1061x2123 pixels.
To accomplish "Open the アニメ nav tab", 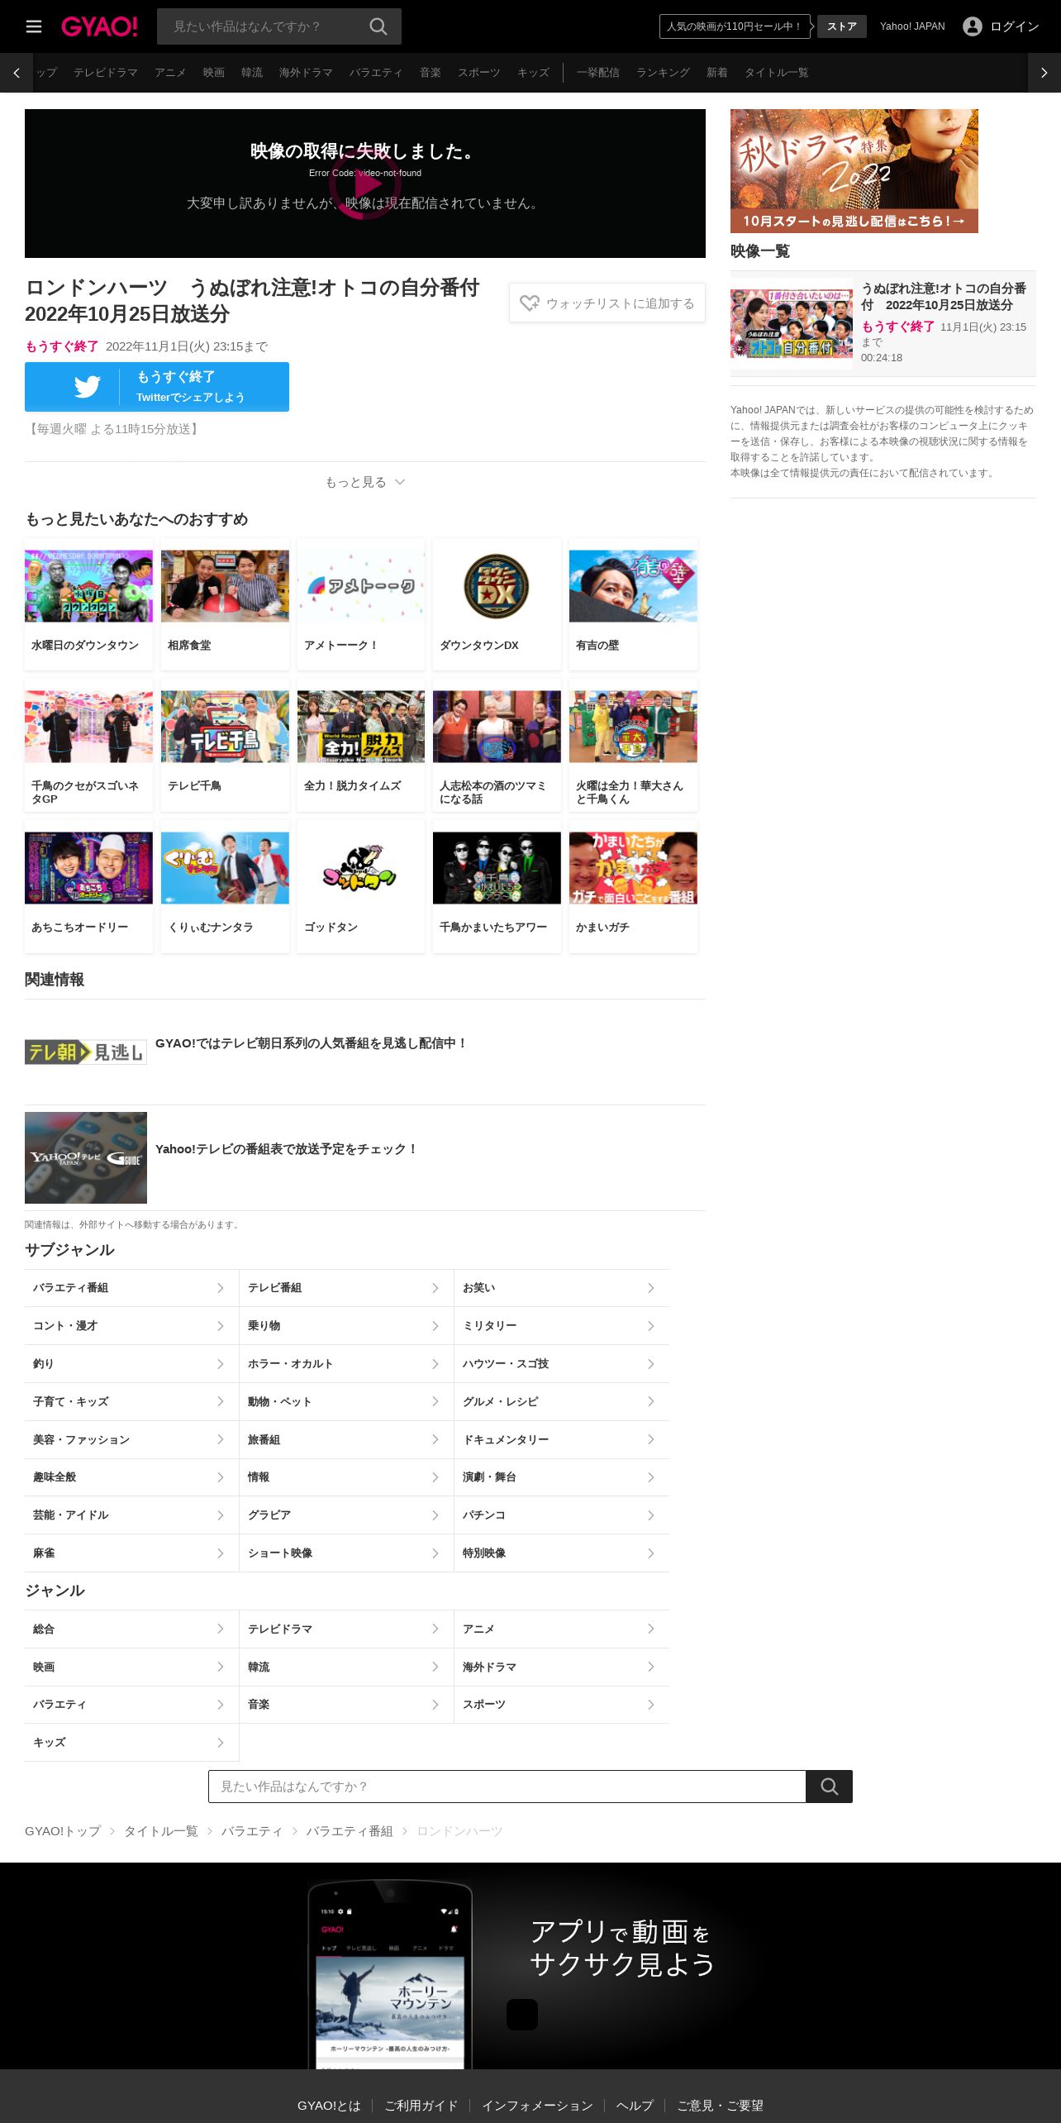I will tap(170, 73).
